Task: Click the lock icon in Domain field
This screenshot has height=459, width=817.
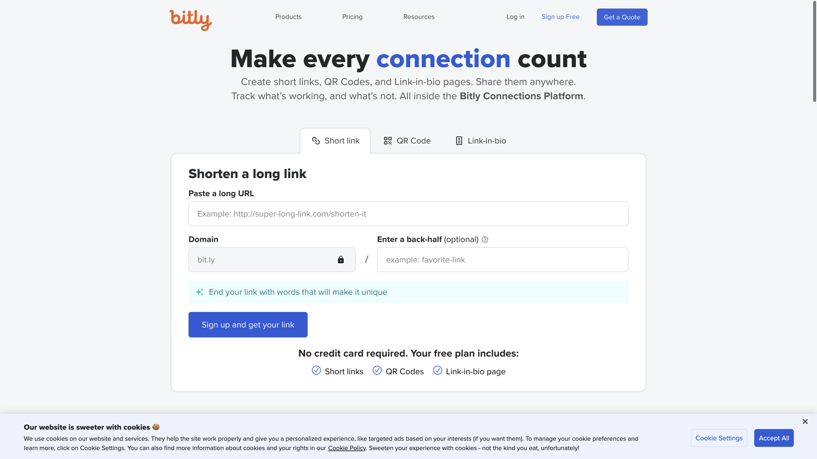Action: point(340,260)
